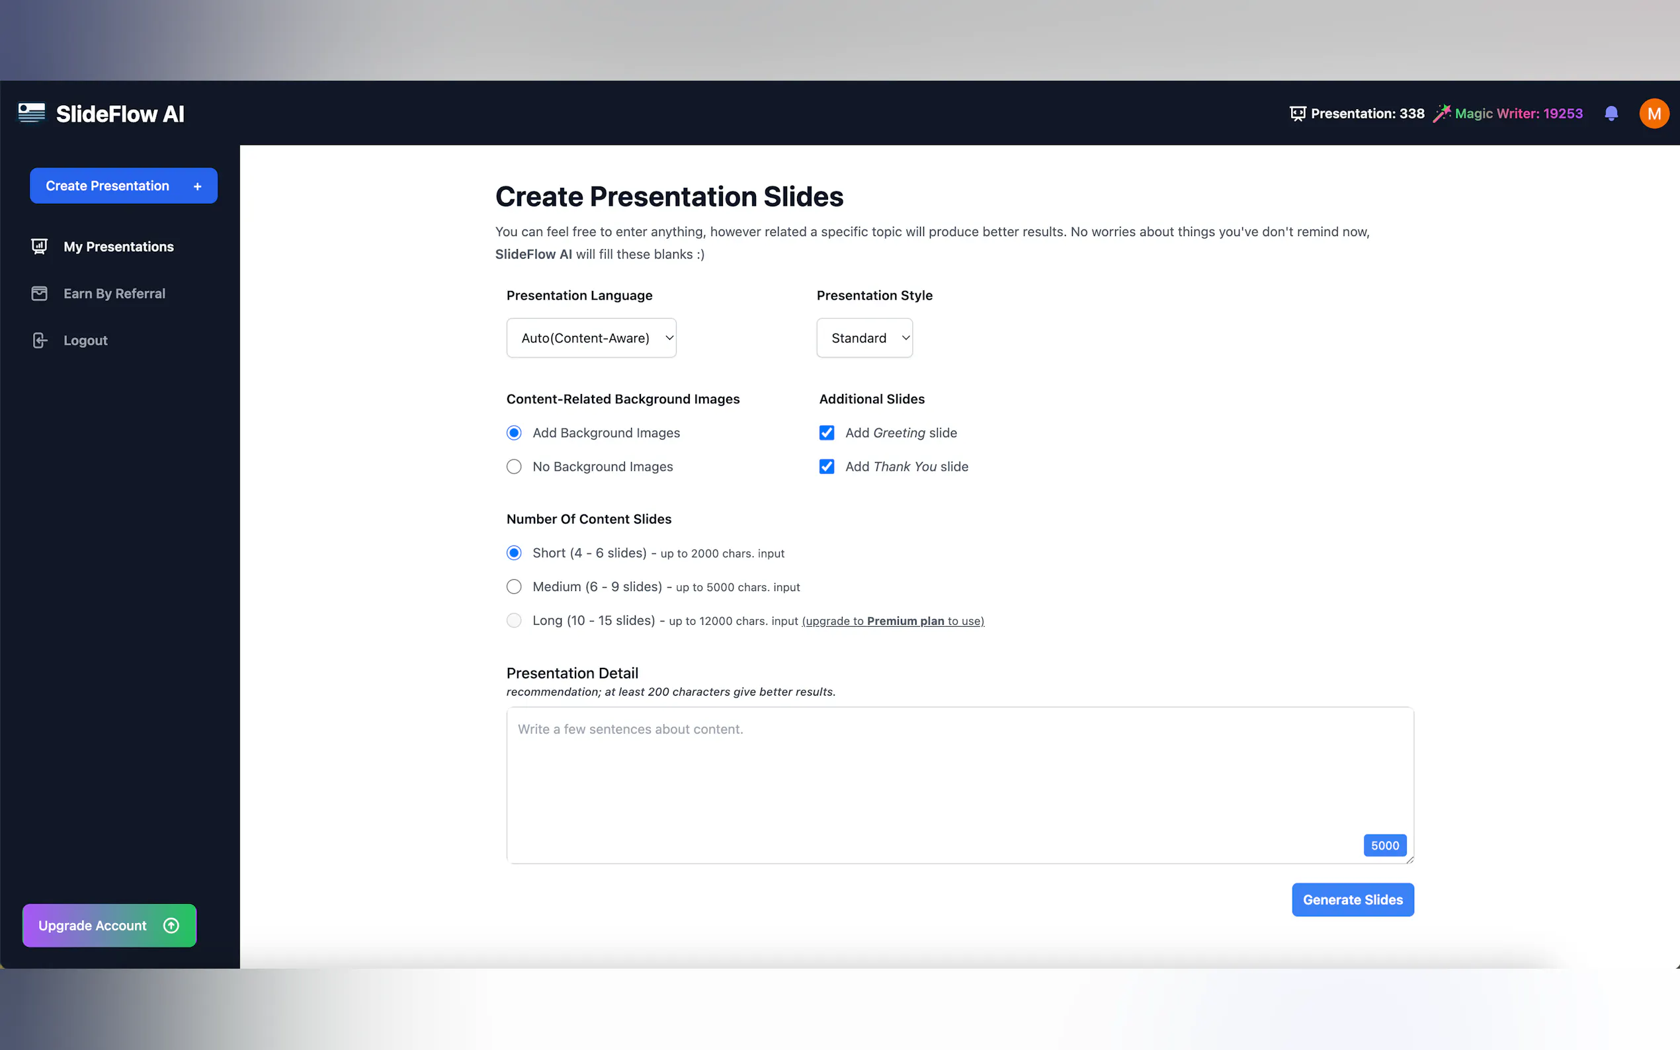1680x1050 pixels.
Task: Uncheck Add Thank You slide checkbox
Action: point(827,467)
